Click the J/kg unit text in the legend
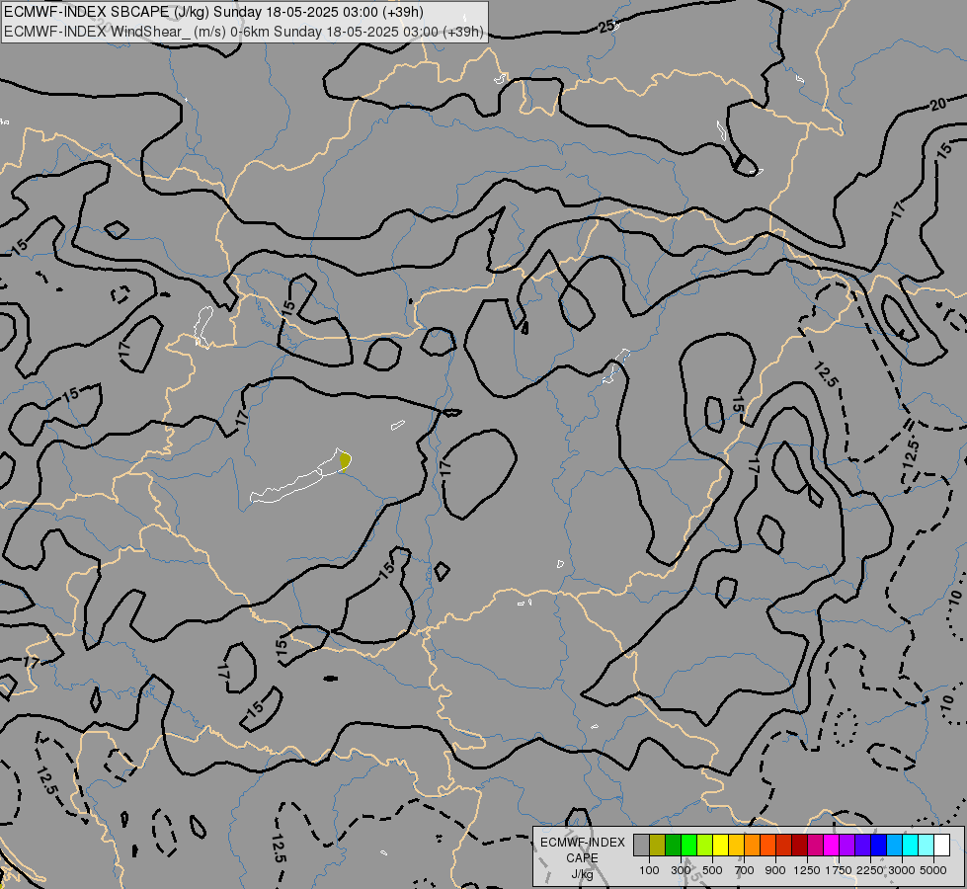The width and height of the screenshot is (967, 889). click(x=582, y=874)
